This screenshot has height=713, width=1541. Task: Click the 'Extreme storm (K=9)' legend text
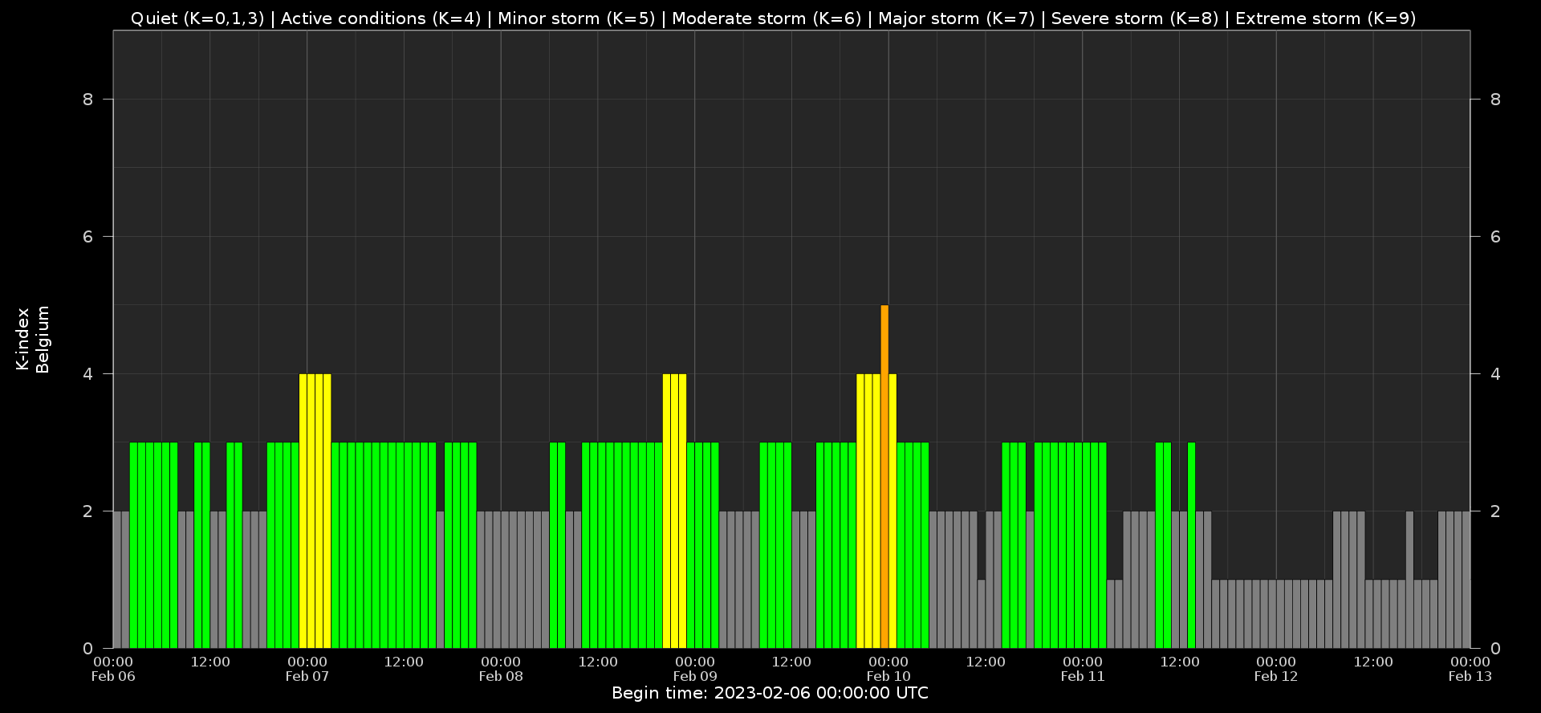(x=1326, y=18)
